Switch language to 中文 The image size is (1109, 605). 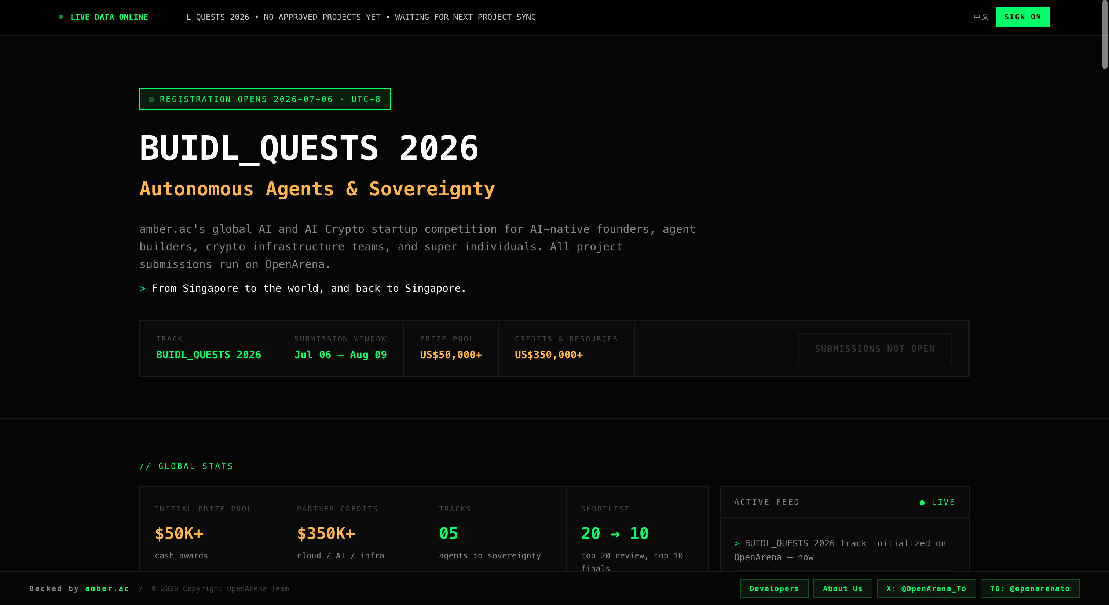pos(981,17)
